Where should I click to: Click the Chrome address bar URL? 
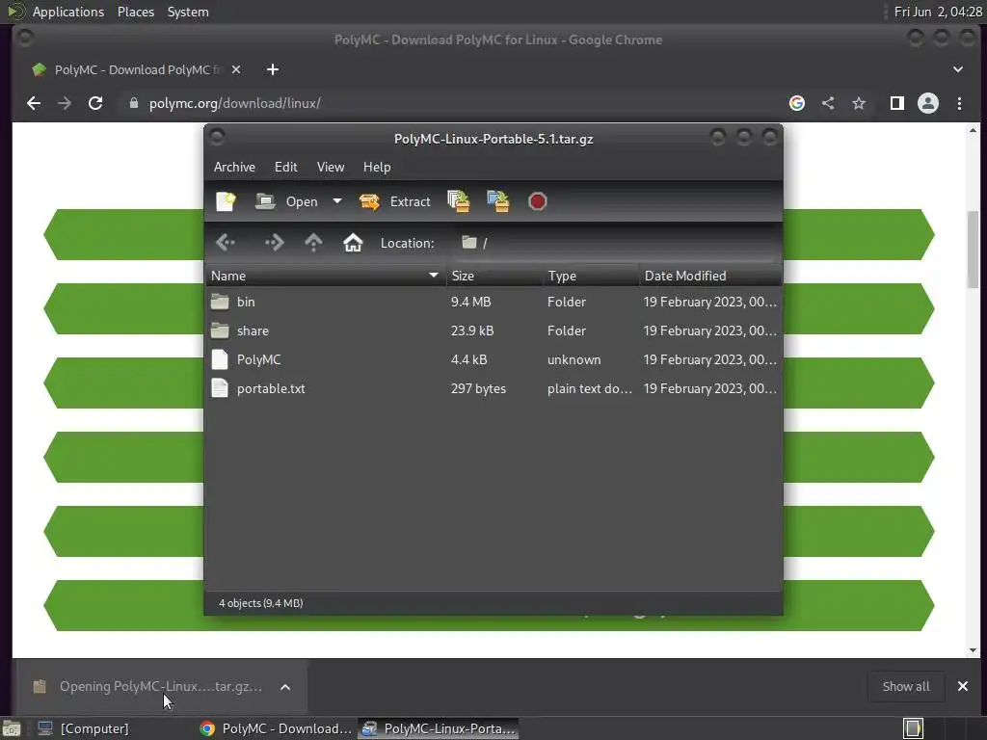[235, 103]
